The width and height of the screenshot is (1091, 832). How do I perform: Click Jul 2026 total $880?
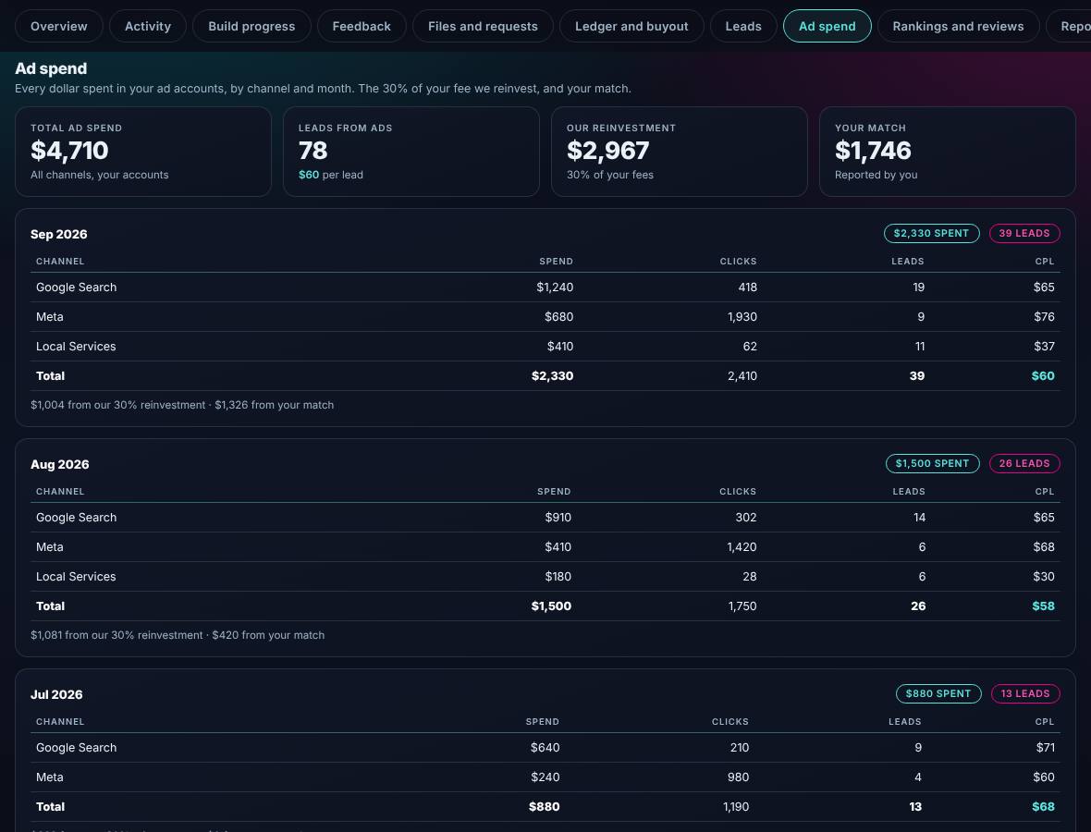click(544, 807)
